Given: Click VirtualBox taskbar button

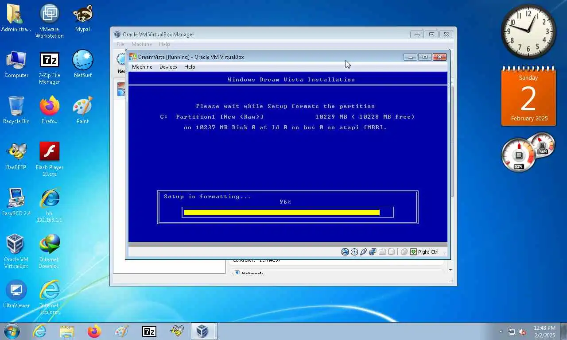Looking at the screenshot, I should [x=203, y=331].
